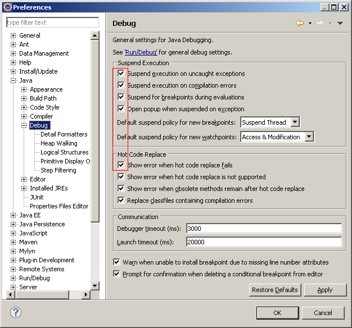Select Logical Structures preference page

(x=65, y=152)
